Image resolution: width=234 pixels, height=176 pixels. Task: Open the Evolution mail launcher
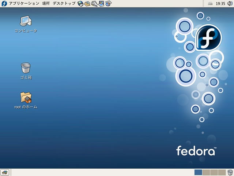(x=87, y=4)
